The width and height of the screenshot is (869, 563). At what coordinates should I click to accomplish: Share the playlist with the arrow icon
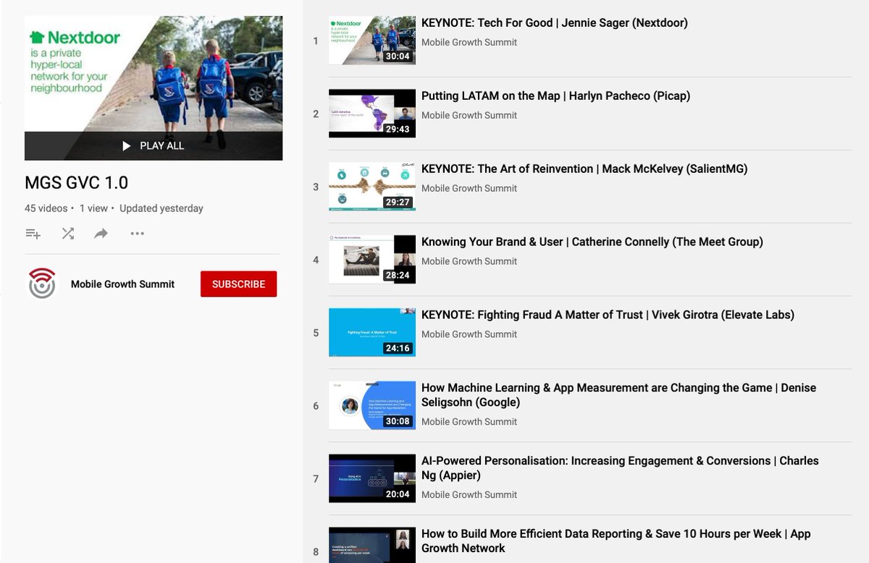pos(101,234)
